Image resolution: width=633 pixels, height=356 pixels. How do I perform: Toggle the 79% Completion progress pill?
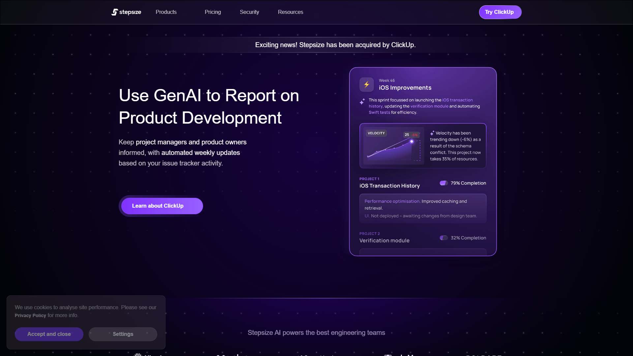pyautogui.click(x=444, y=183)
